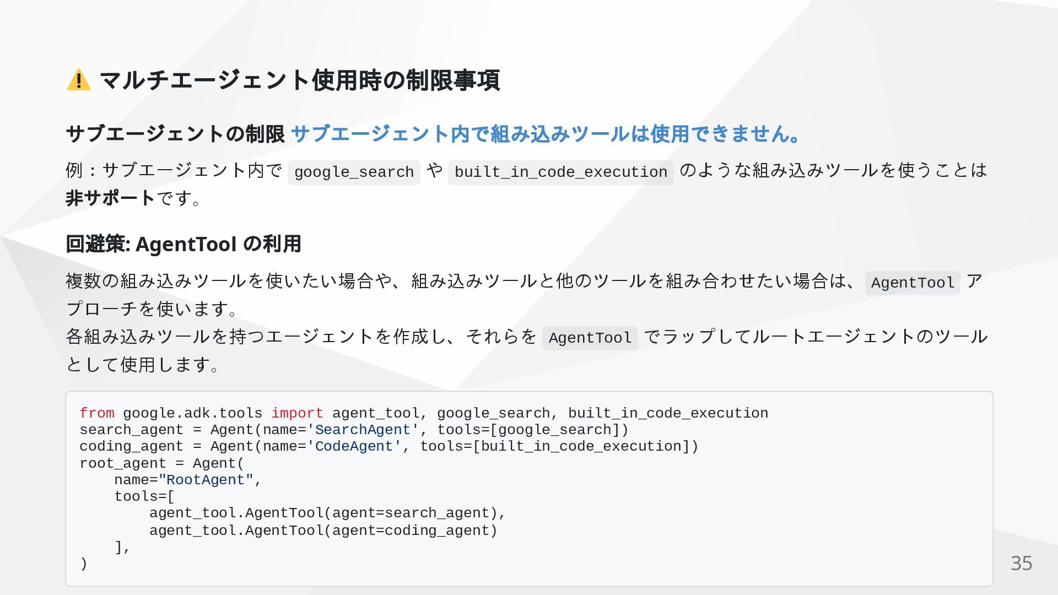
Task: Click the 'root_agent = Agent(' code line
Action: (x=161, y=463)
